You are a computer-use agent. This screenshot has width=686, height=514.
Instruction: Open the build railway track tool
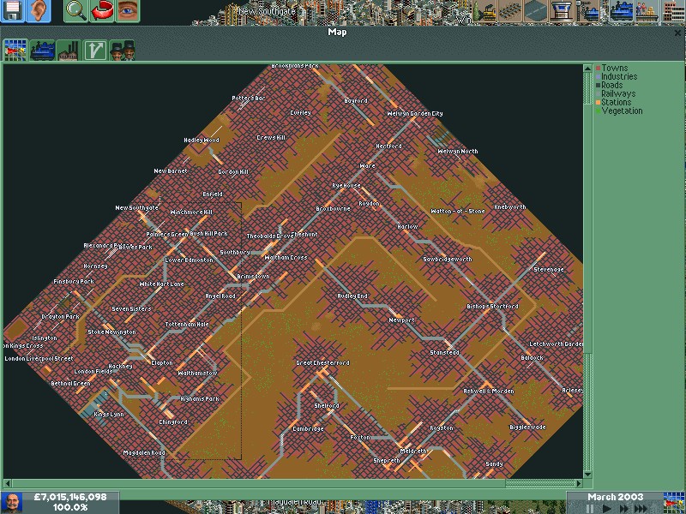(x=510, y=11)
